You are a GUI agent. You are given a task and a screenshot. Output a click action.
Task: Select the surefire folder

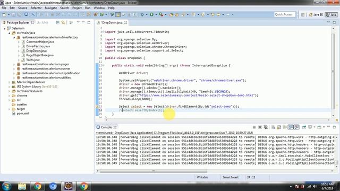tap(22, 105)
